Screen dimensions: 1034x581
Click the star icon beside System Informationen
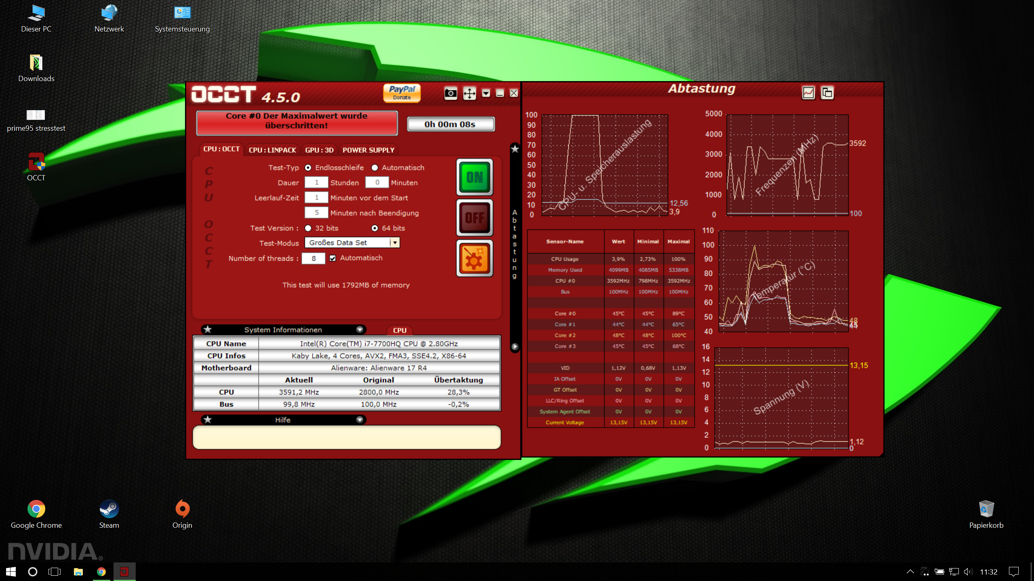(208, 330)
